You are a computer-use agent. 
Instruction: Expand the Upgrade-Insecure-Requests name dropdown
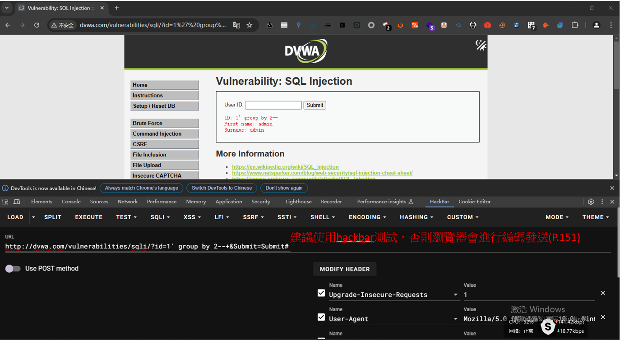coord(455,295)
